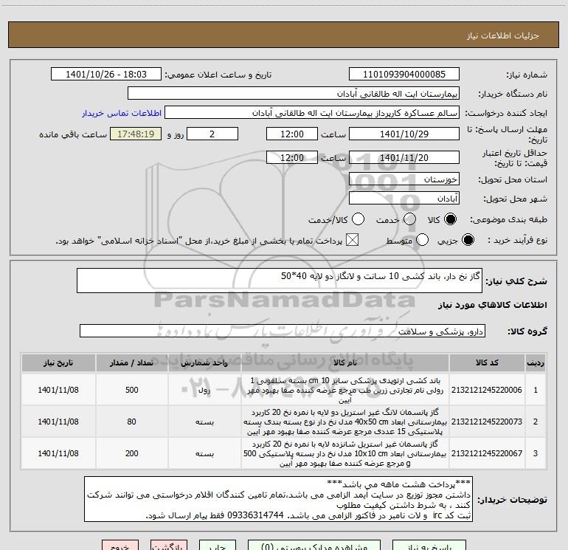568x550 pixels.
Task: Select the کالا/خدمت radio button
Action: click(x=358, y=219)
